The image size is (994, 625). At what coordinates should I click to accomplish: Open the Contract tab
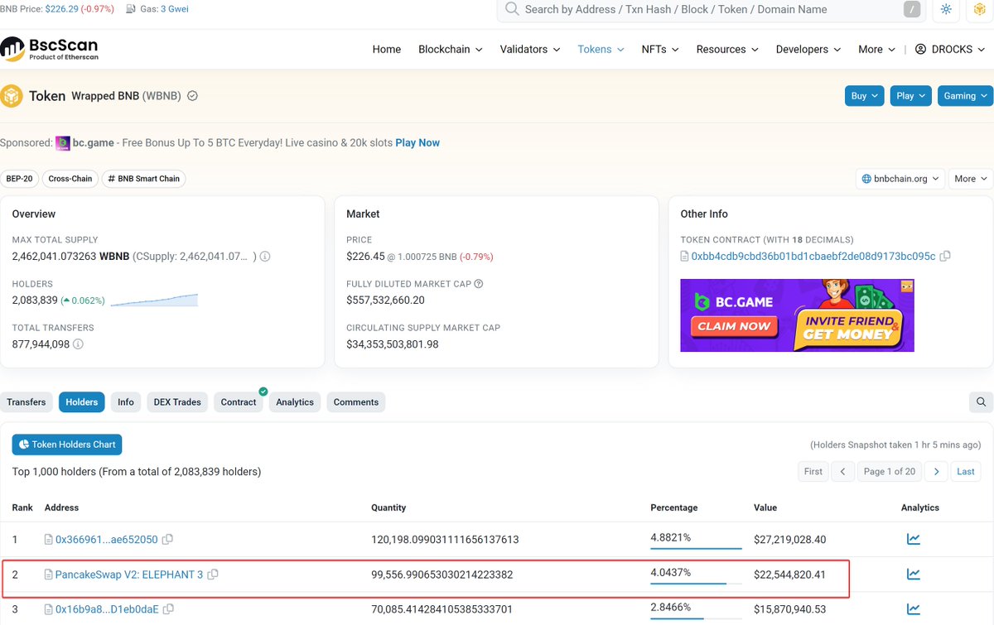click(239, 402)
